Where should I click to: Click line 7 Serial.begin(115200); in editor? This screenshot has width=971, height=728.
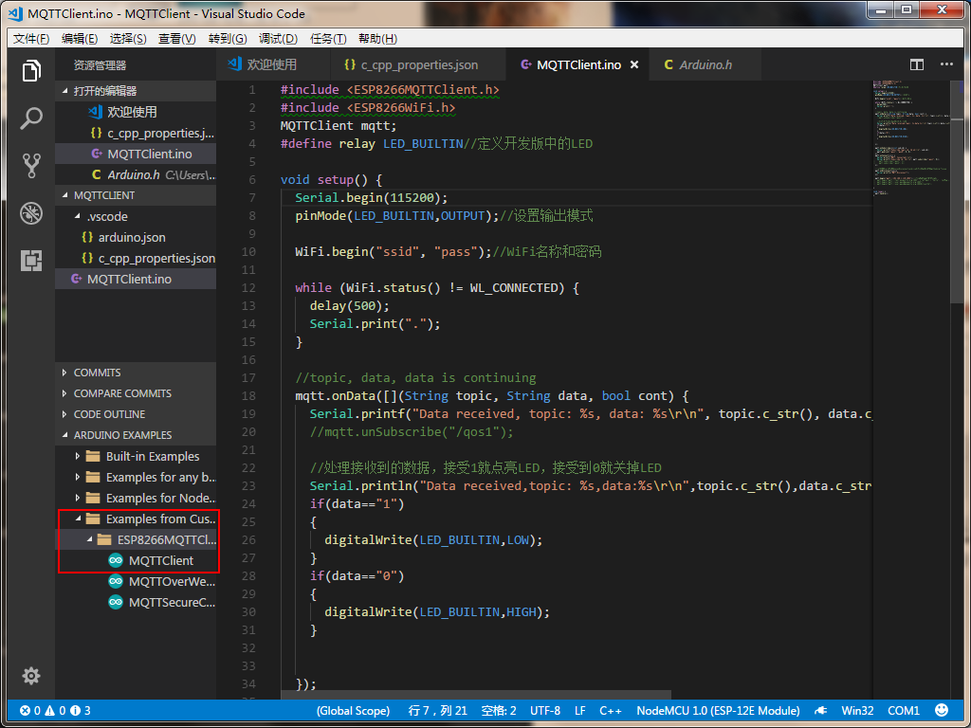pos(371,197)
